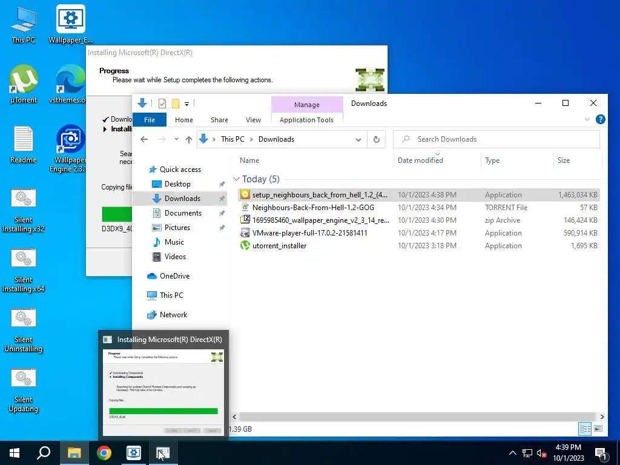Click the Manage contextual tab

[x=307, y=105]
